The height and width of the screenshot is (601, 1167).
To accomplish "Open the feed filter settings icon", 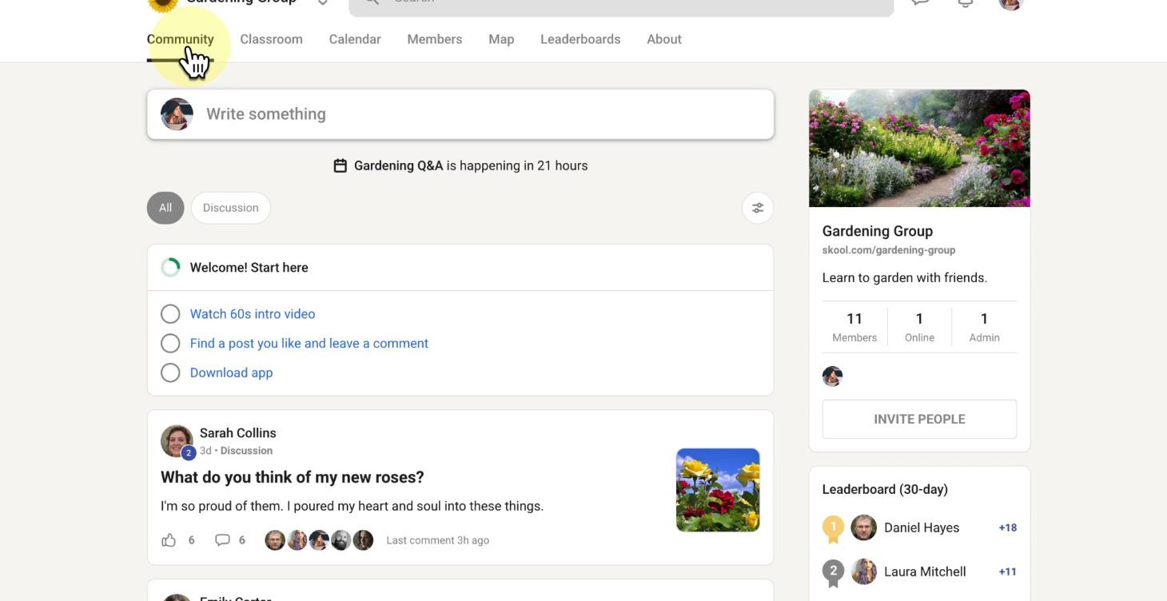I will click(x=757, y=208).
